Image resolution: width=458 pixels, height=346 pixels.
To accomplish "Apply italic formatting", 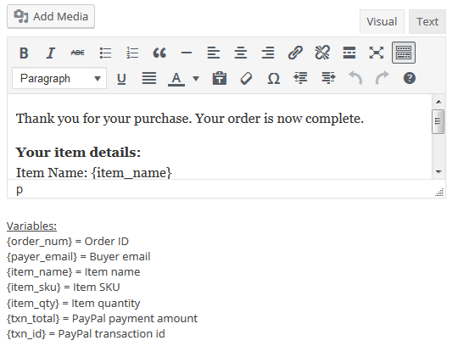I will pos(51,53).
